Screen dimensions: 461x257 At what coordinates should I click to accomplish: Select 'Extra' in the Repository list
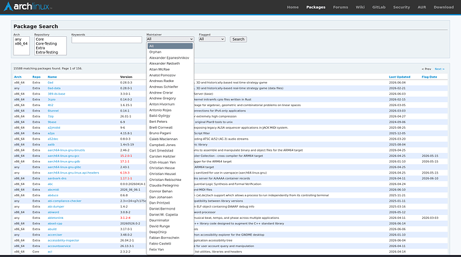click(50, 48)
